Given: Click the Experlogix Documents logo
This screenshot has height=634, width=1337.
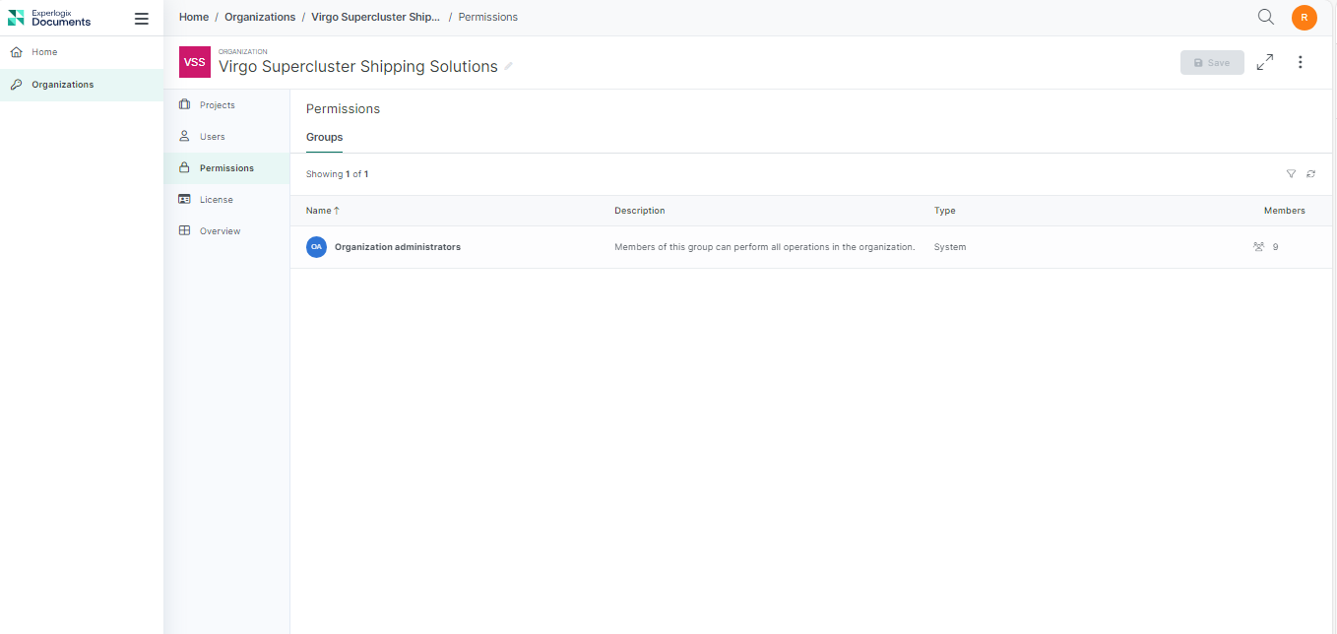Looking at the screenshot, I should 49,18.
